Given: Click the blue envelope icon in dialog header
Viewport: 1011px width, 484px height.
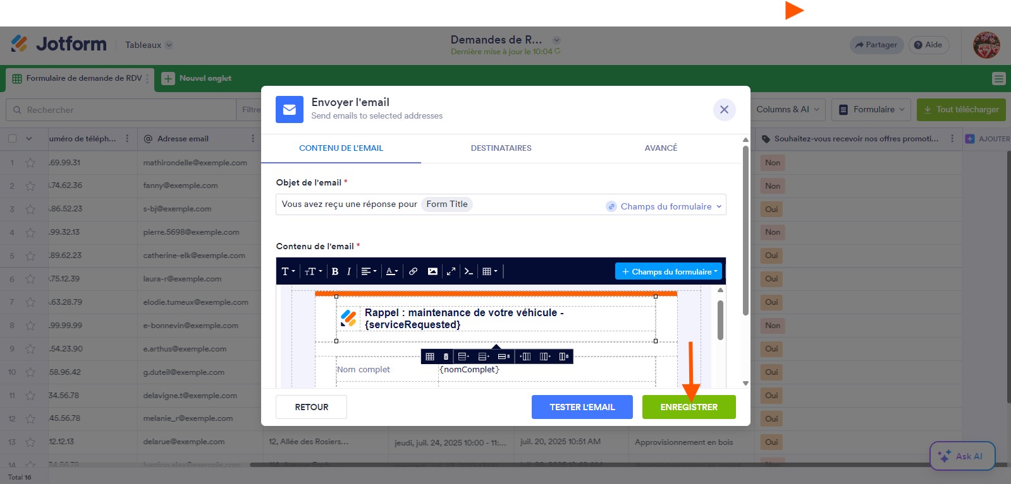Looking at the screenshot, I should pyautogui.click(x=289, y=109).
